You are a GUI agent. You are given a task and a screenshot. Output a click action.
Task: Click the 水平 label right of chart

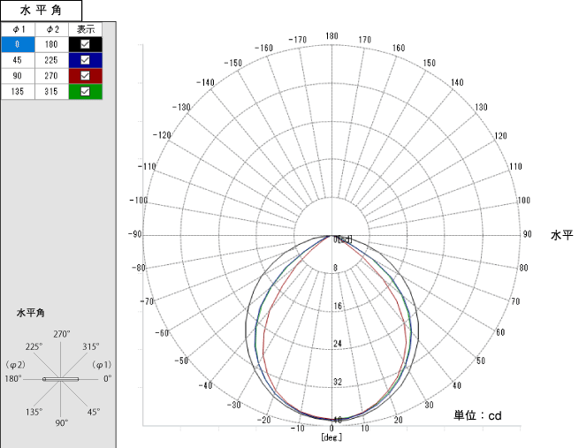[x=561, y=235]
